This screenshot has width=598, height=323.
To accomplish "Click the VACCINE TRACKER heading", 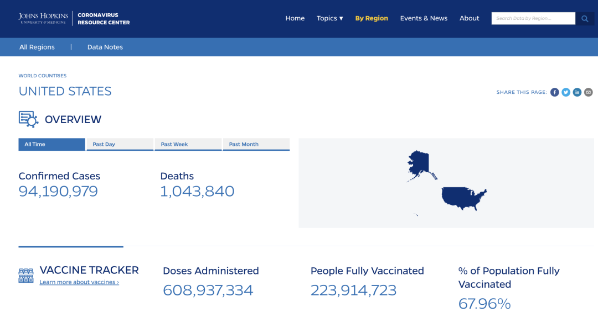I will point(89,270).
